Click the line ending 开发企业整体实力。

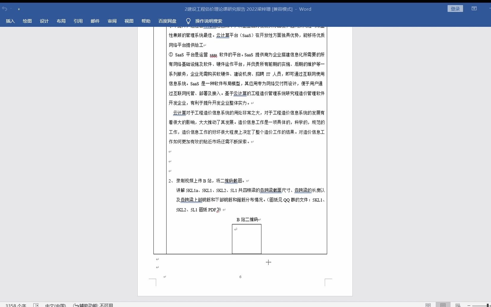[209, 103]
